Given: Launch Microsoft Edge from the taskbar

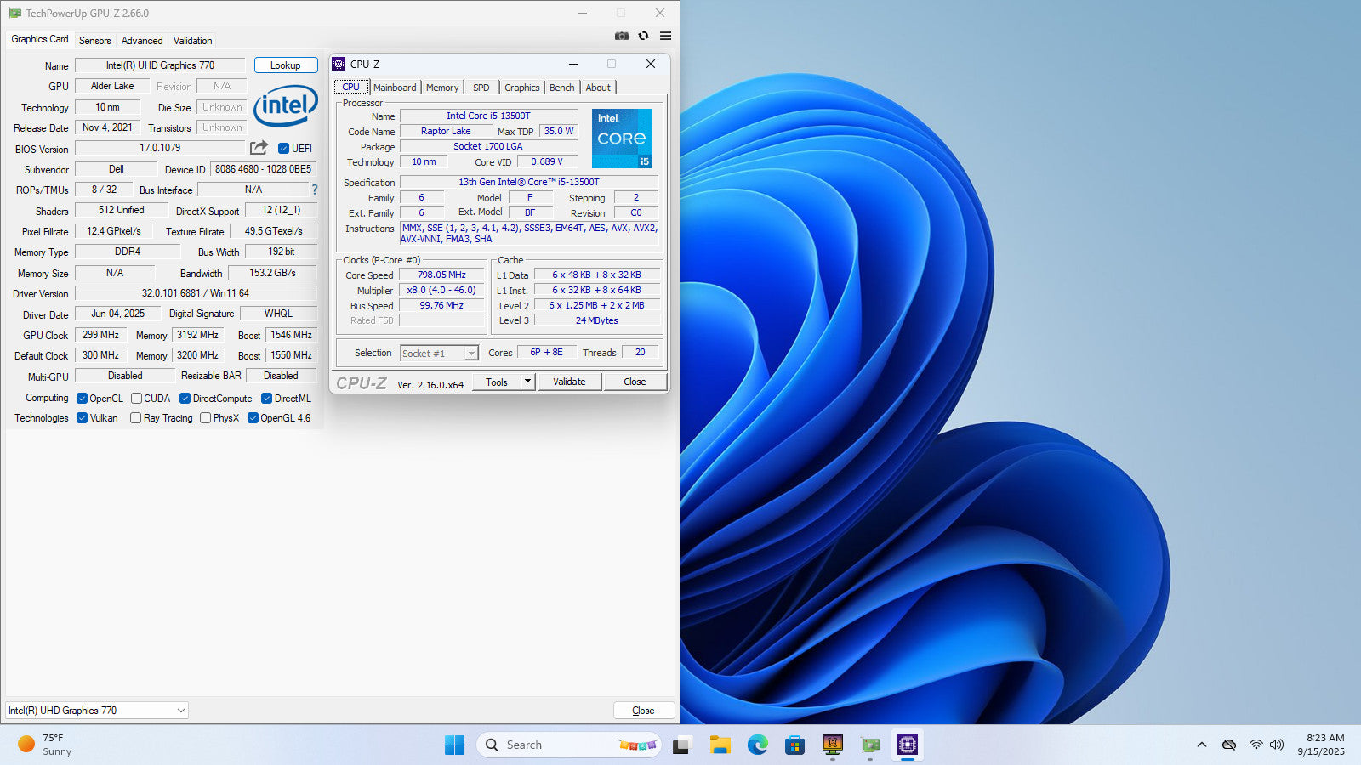Looking at the screenshot, I should [x=757, y=745].
